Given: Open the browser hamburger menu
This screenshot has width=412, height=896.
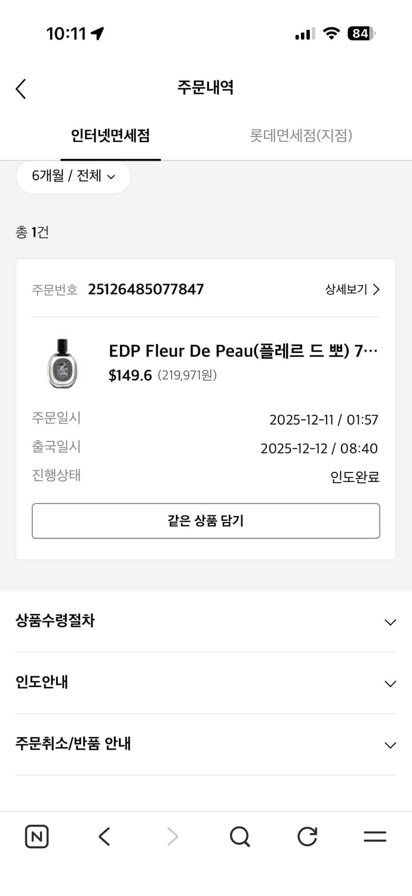Looking at the screenshot, I should (374, 836).
